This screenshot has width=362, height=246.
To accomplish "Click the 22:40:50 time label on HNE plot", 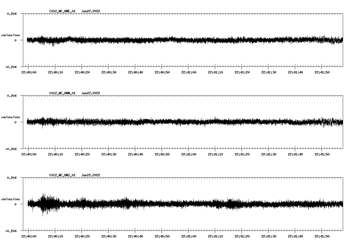I will pyautogui.click(x=162, y=72).
